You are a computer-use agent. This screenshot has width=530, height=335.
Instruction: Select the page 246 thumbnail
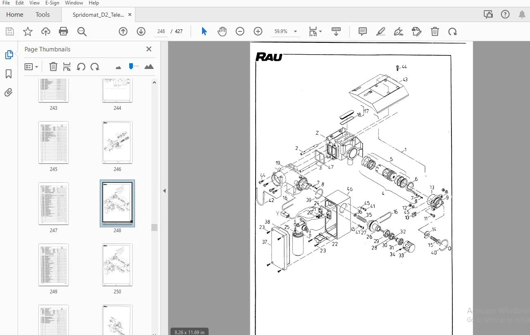tap(117, 142)
